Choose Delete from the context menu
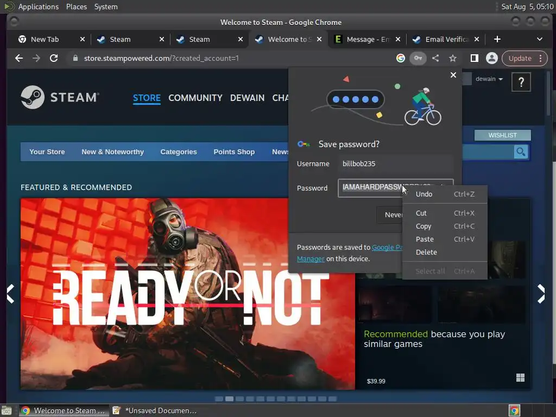 [445, 252]
